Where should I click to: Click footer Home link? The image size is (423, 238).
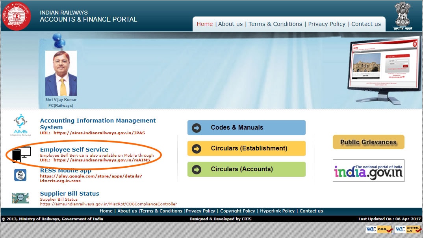tap(106, 211)
